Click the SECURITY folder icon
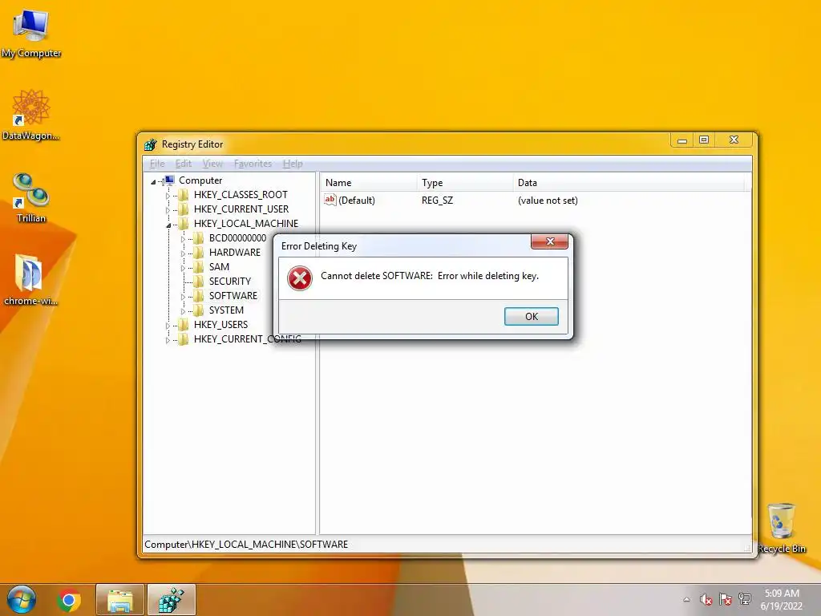The height and width of the screenshot is (616, 821). [199, 282]
